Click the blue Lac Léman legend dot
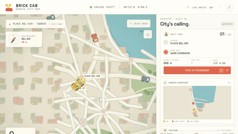Screen dimensions: 238x134 [188, 121]
